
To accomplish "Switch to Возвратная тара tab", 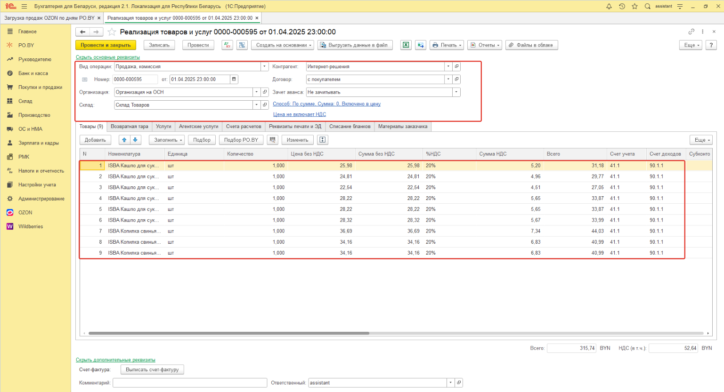I will 130,127.
